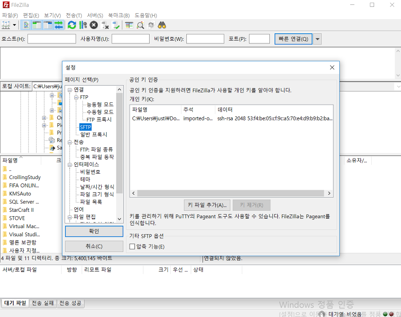
Task: Select 날짜/시간 형식 in settings tree
Action: click(x=97, y=187)
